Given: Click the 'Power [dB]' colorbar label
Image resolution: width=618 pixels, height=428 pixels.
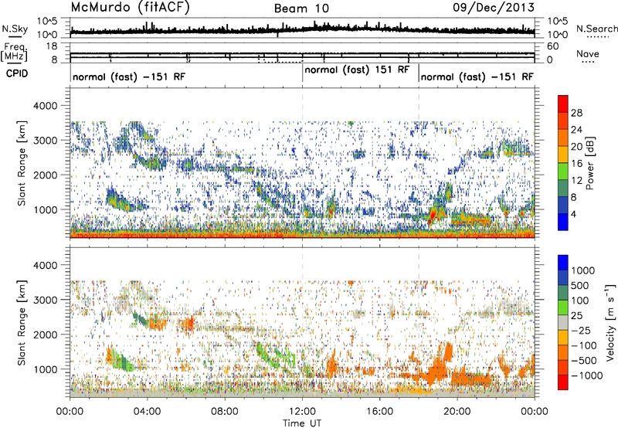Looking at the screenshot, I should point(589,163).
